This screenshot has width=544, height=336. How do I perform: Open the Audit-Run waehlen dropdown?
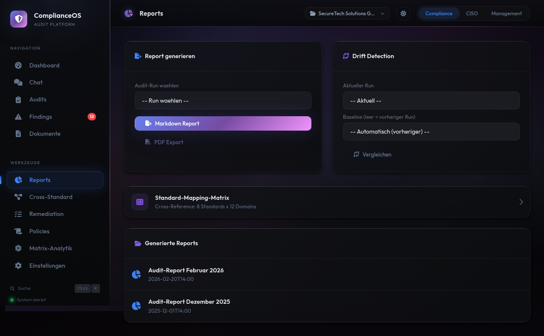[223, 101]
